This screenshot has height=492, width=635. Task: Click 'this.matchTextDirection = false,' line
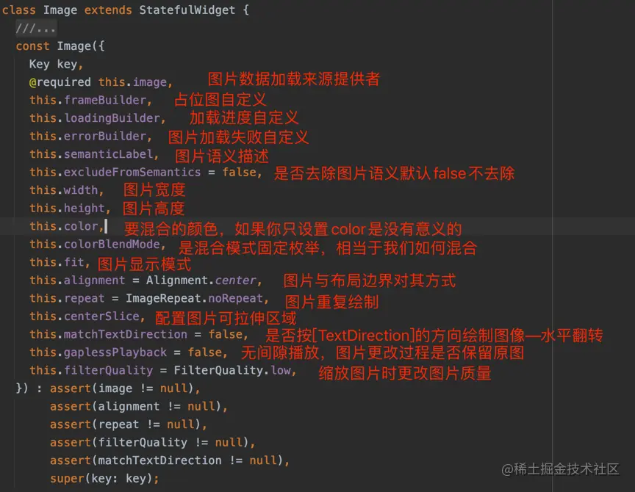point(139,334)
